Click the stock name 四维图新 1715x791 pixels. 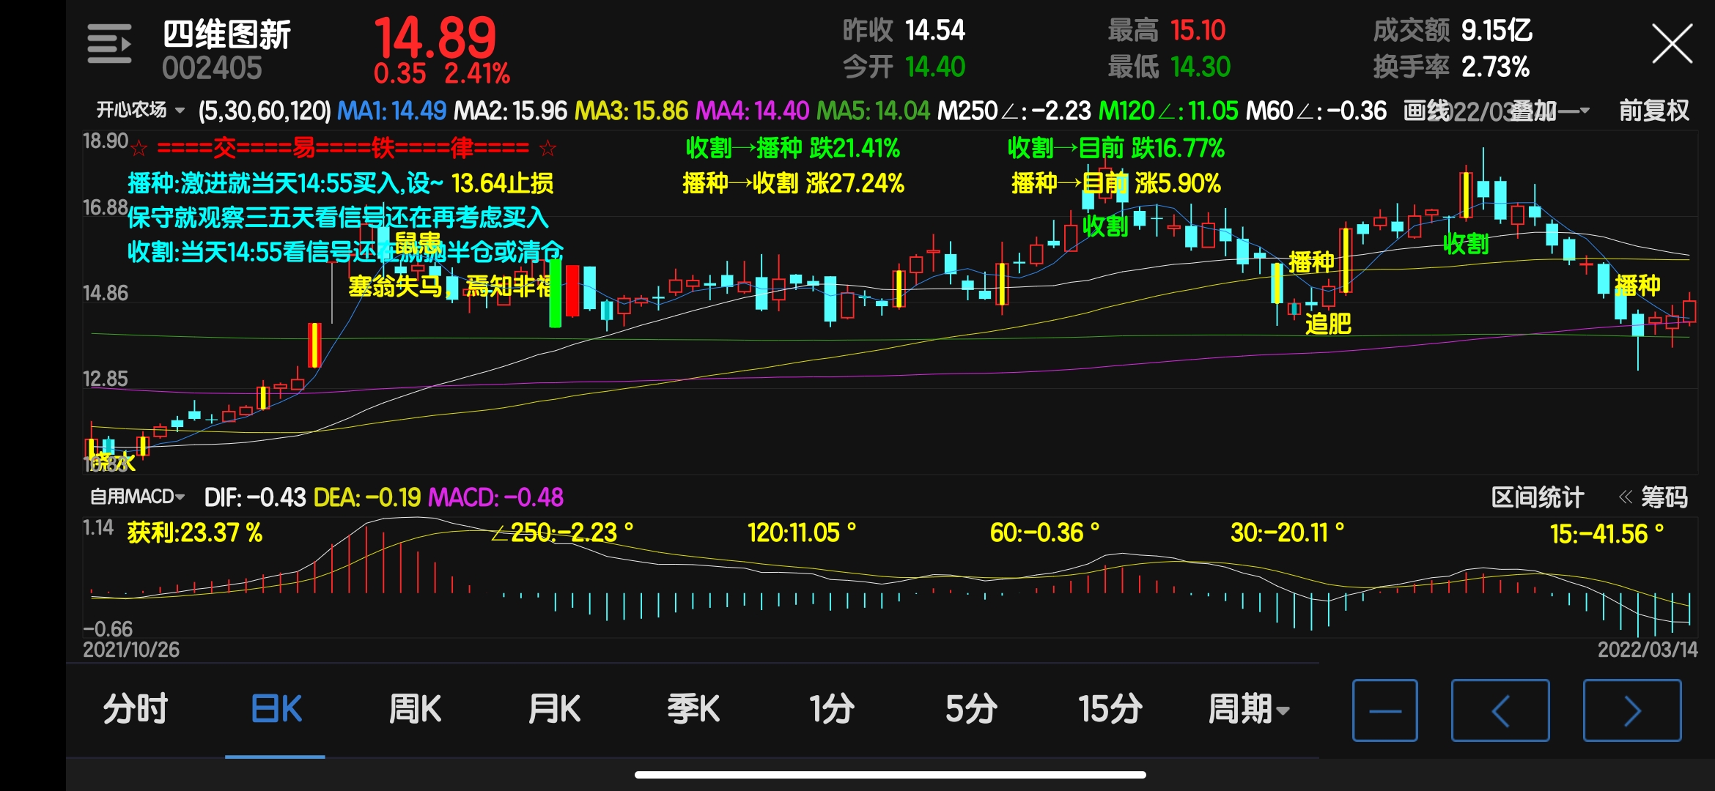tap(226, 34)
